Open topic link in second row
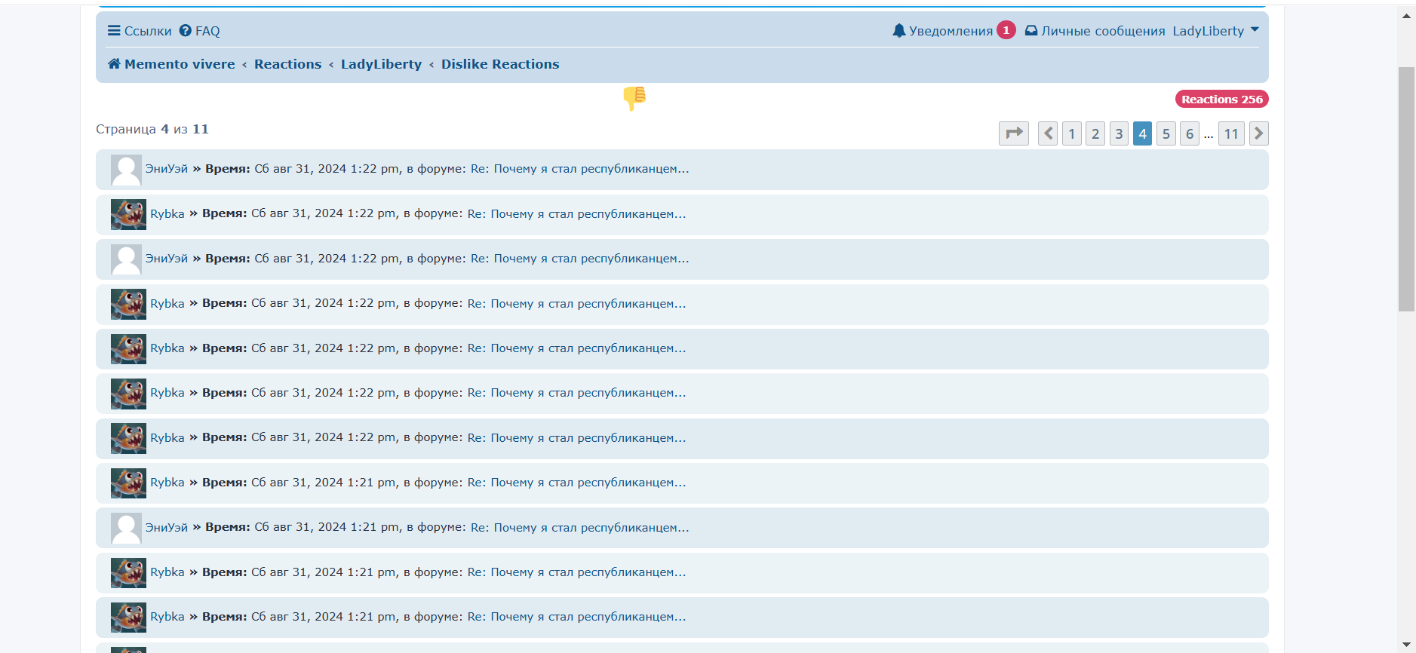 pos(576,214)
